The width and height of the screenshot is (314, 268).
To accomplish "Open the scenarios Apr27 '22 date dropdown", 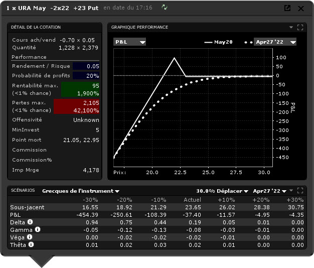I will (x=269, y=191).
